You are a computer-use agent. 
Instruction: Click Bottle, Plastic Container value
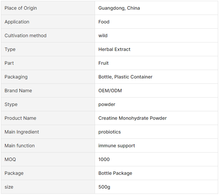(125, 77)
